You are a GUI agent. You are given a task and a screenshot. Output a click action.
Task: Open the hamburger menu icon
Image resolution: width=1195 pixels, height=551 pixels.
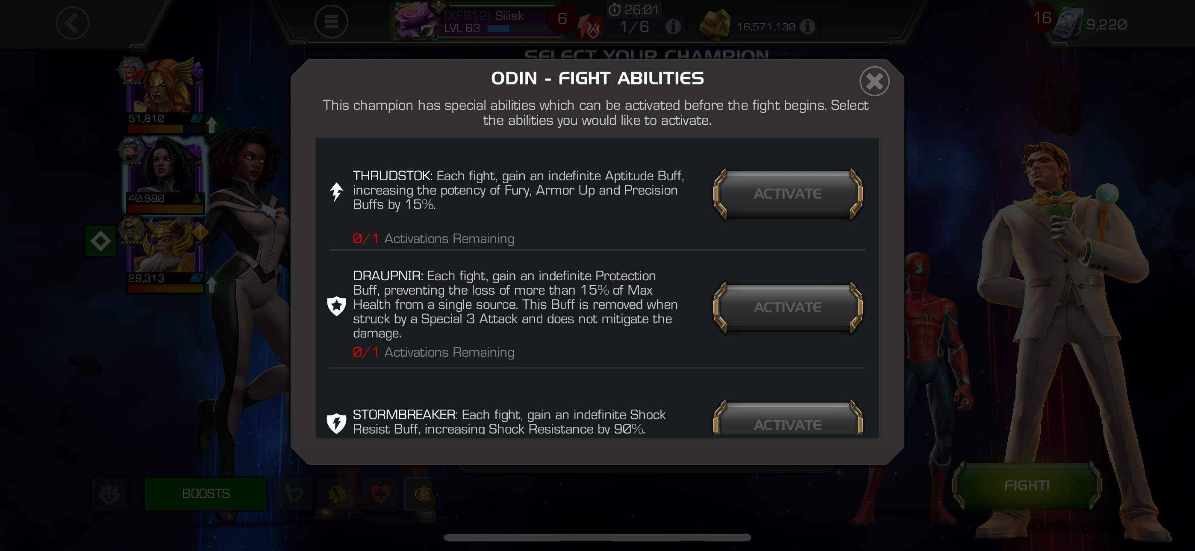331,21
